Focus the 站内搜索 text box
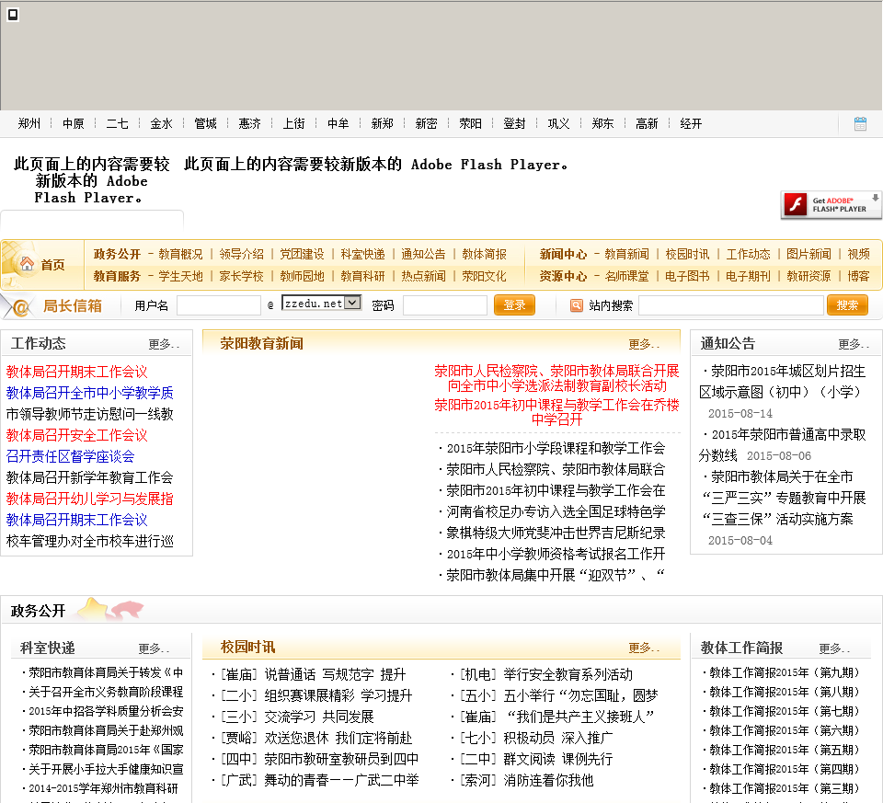Image resolution: width=883 pixels, height=803 pixels. coord(730,305)
